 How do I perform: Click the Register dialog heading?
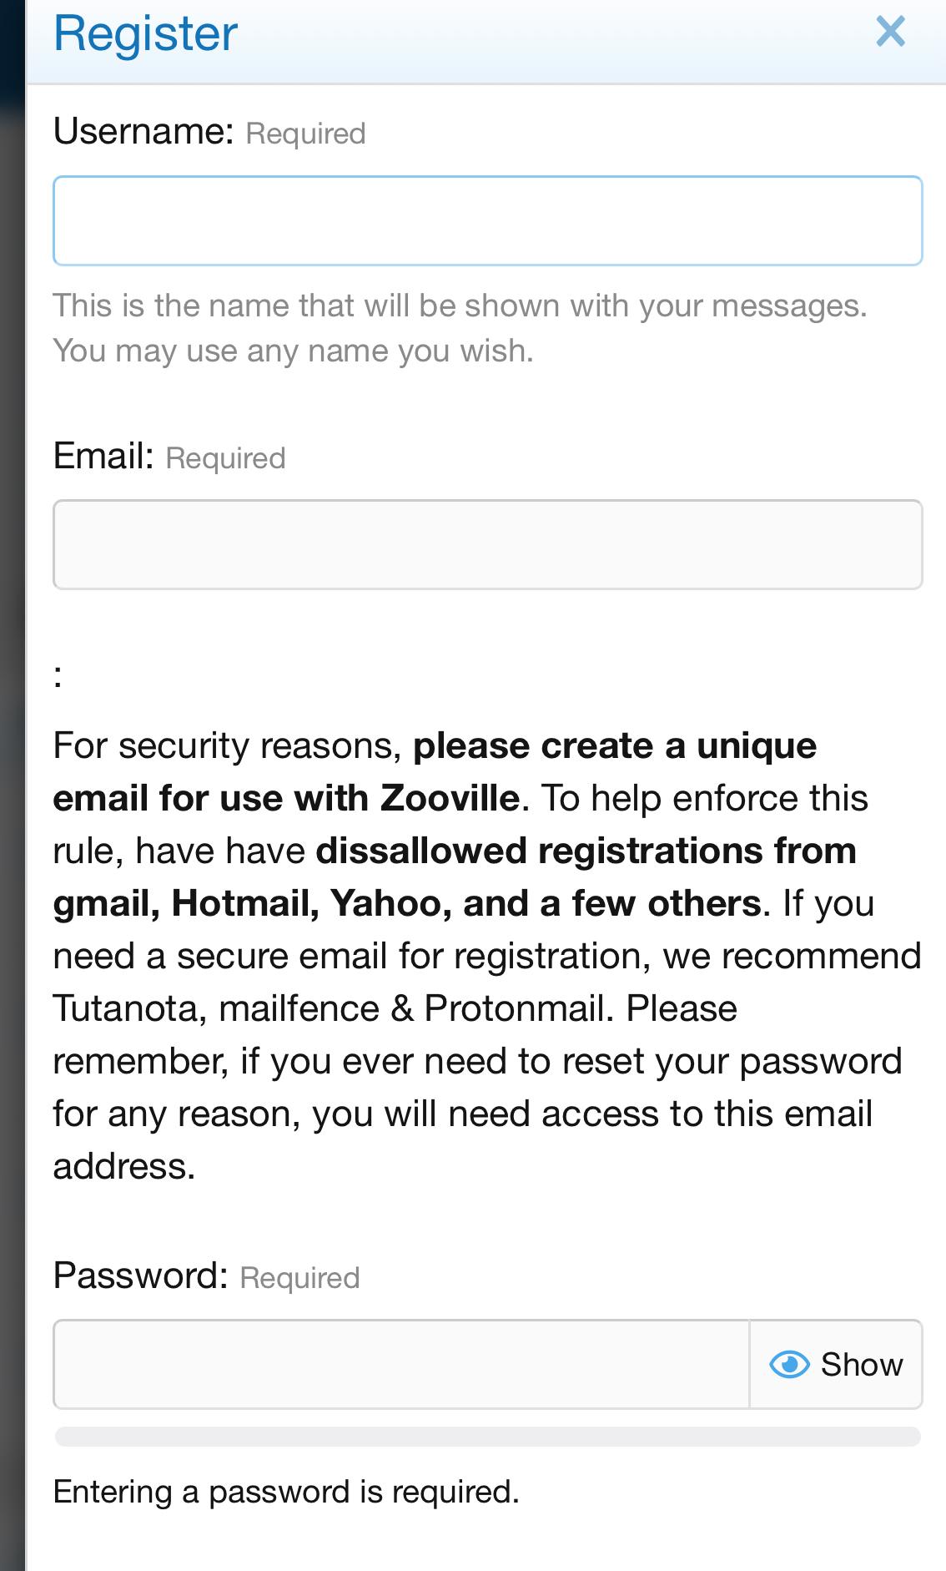(146, 34)
